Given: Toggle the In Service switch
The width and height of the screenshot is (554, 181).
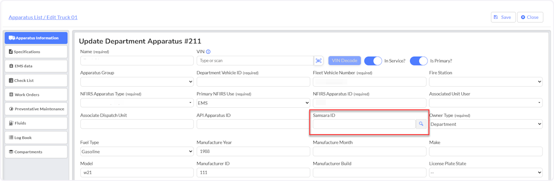Looking at the screenshot, I should [373, 61].
